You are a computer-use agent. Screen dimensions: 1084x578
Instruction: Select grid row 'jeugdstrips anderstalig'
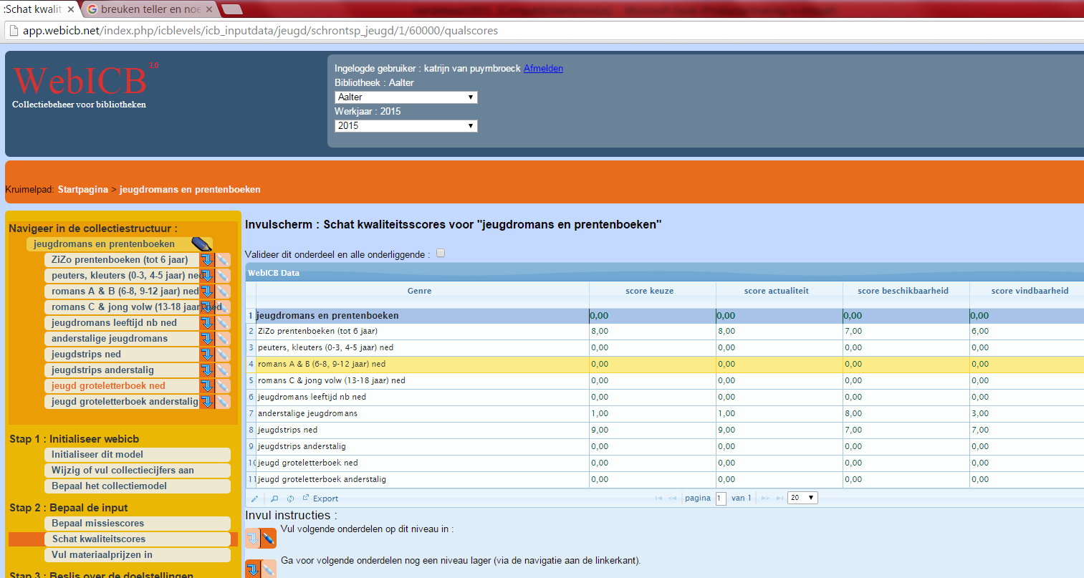[664, 447]
